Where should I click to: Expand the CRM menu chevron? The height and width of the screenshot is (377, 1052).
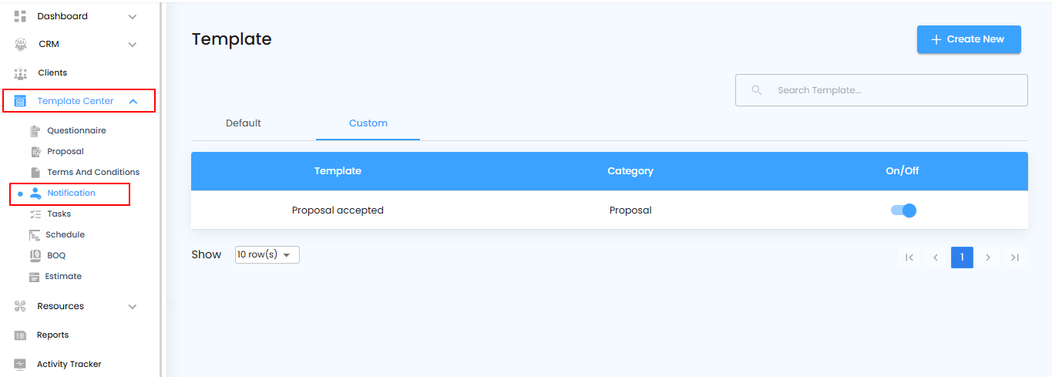133,45
